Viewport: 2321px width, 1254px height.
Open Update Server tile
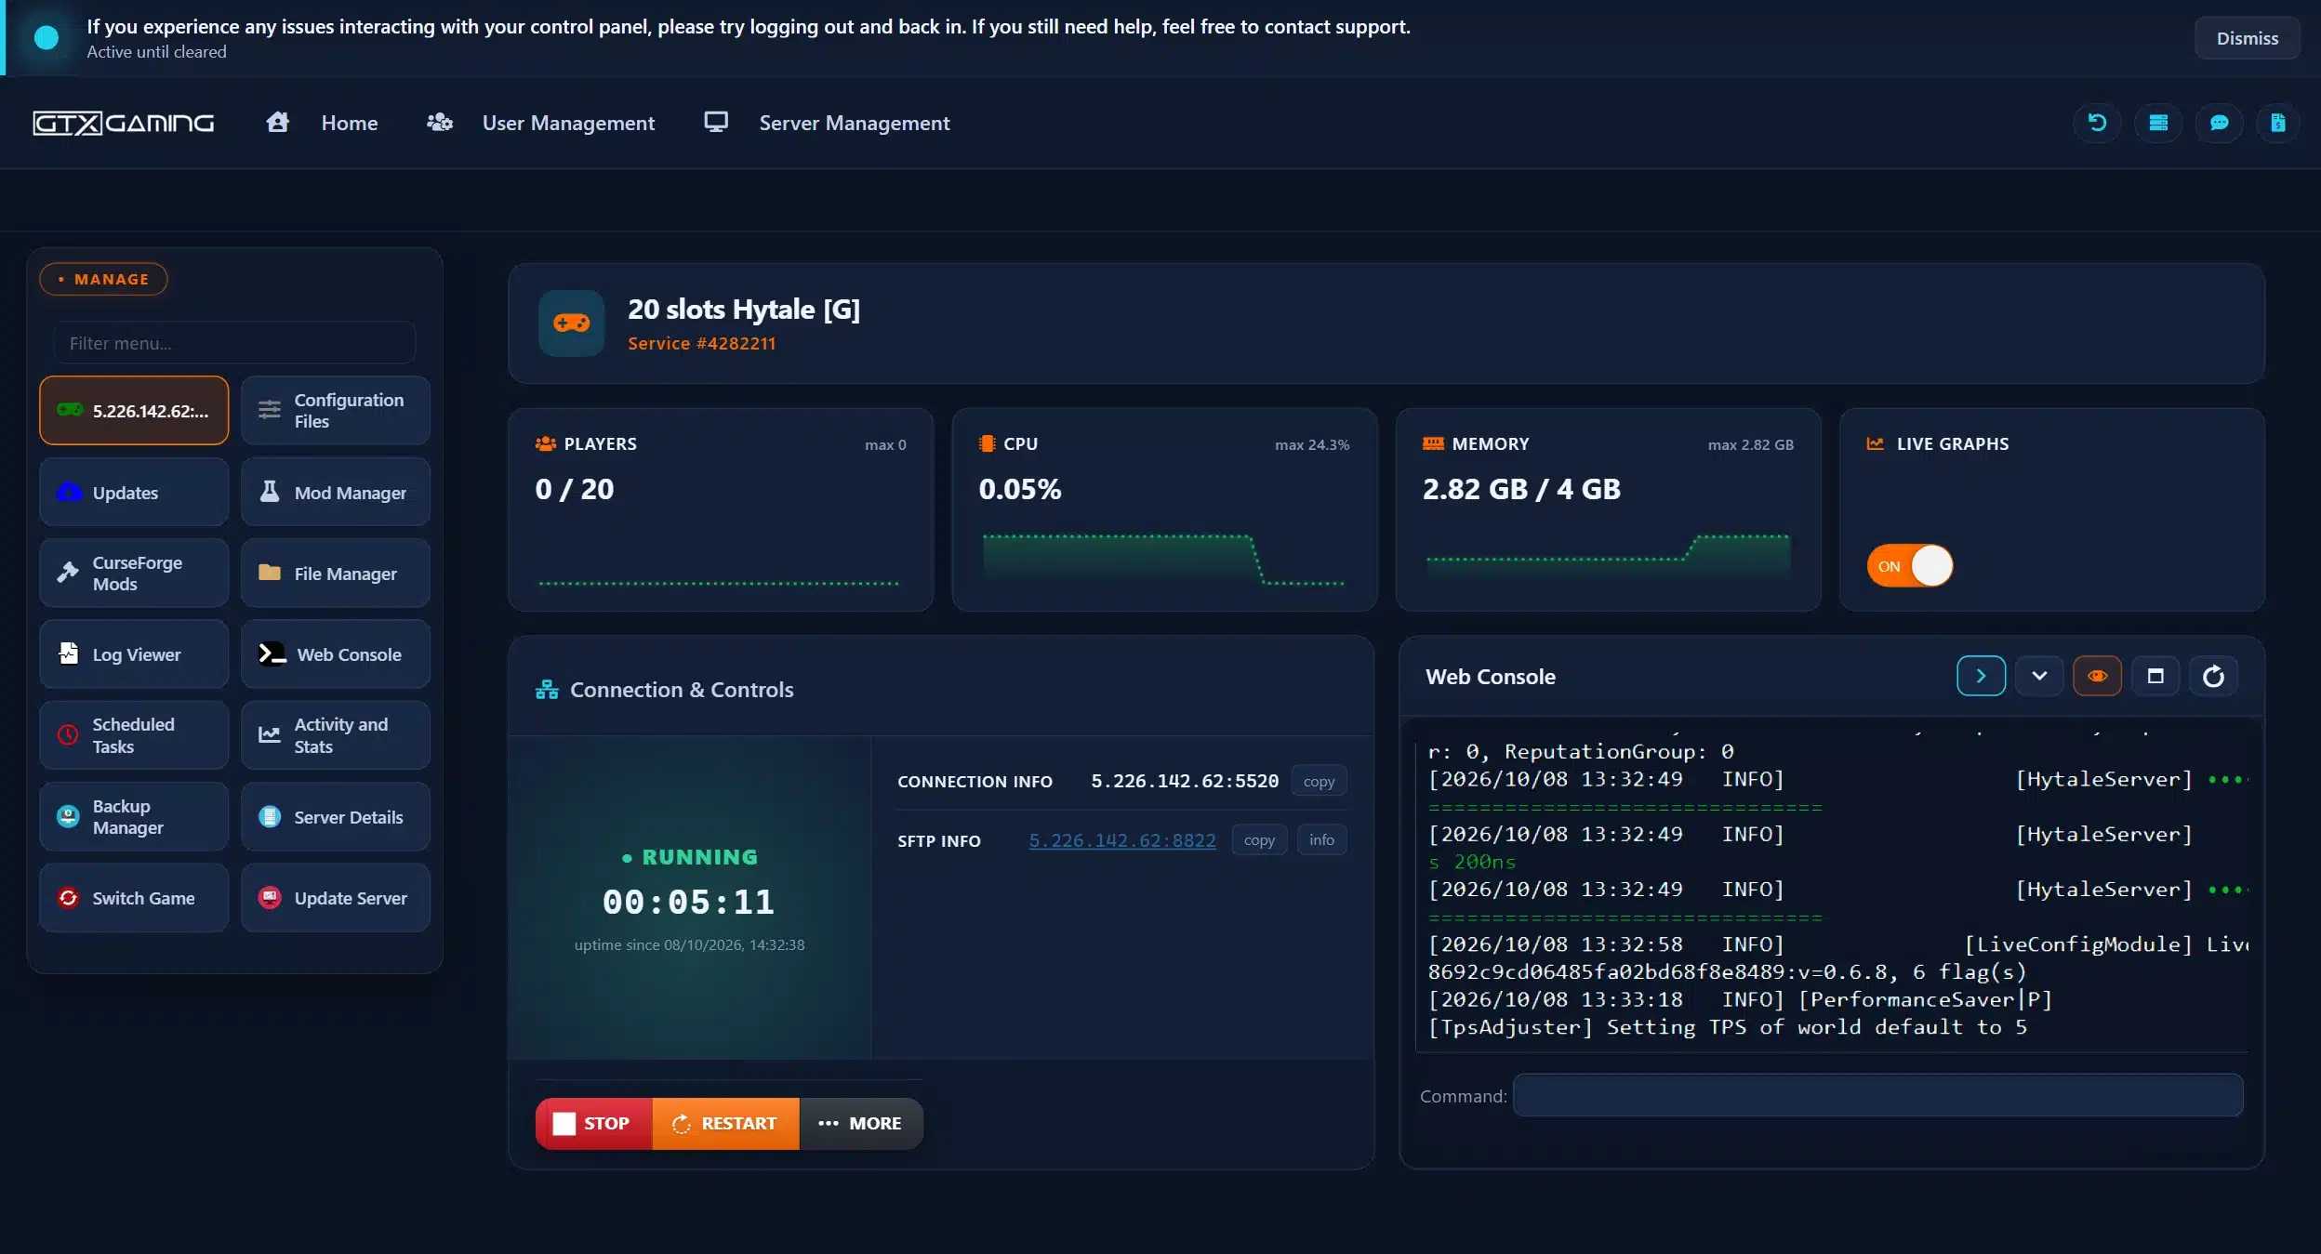tap(336, 897)
